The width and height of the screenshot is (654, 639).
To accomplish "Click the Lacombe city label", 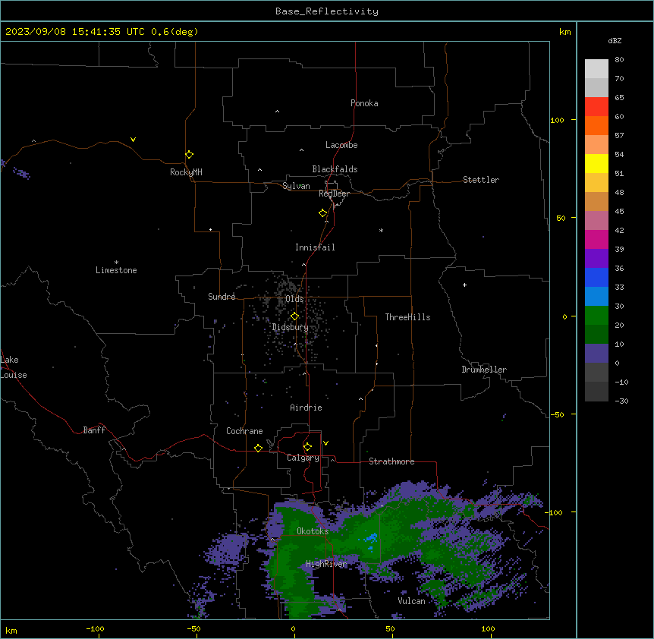I will tap(341, 145).
